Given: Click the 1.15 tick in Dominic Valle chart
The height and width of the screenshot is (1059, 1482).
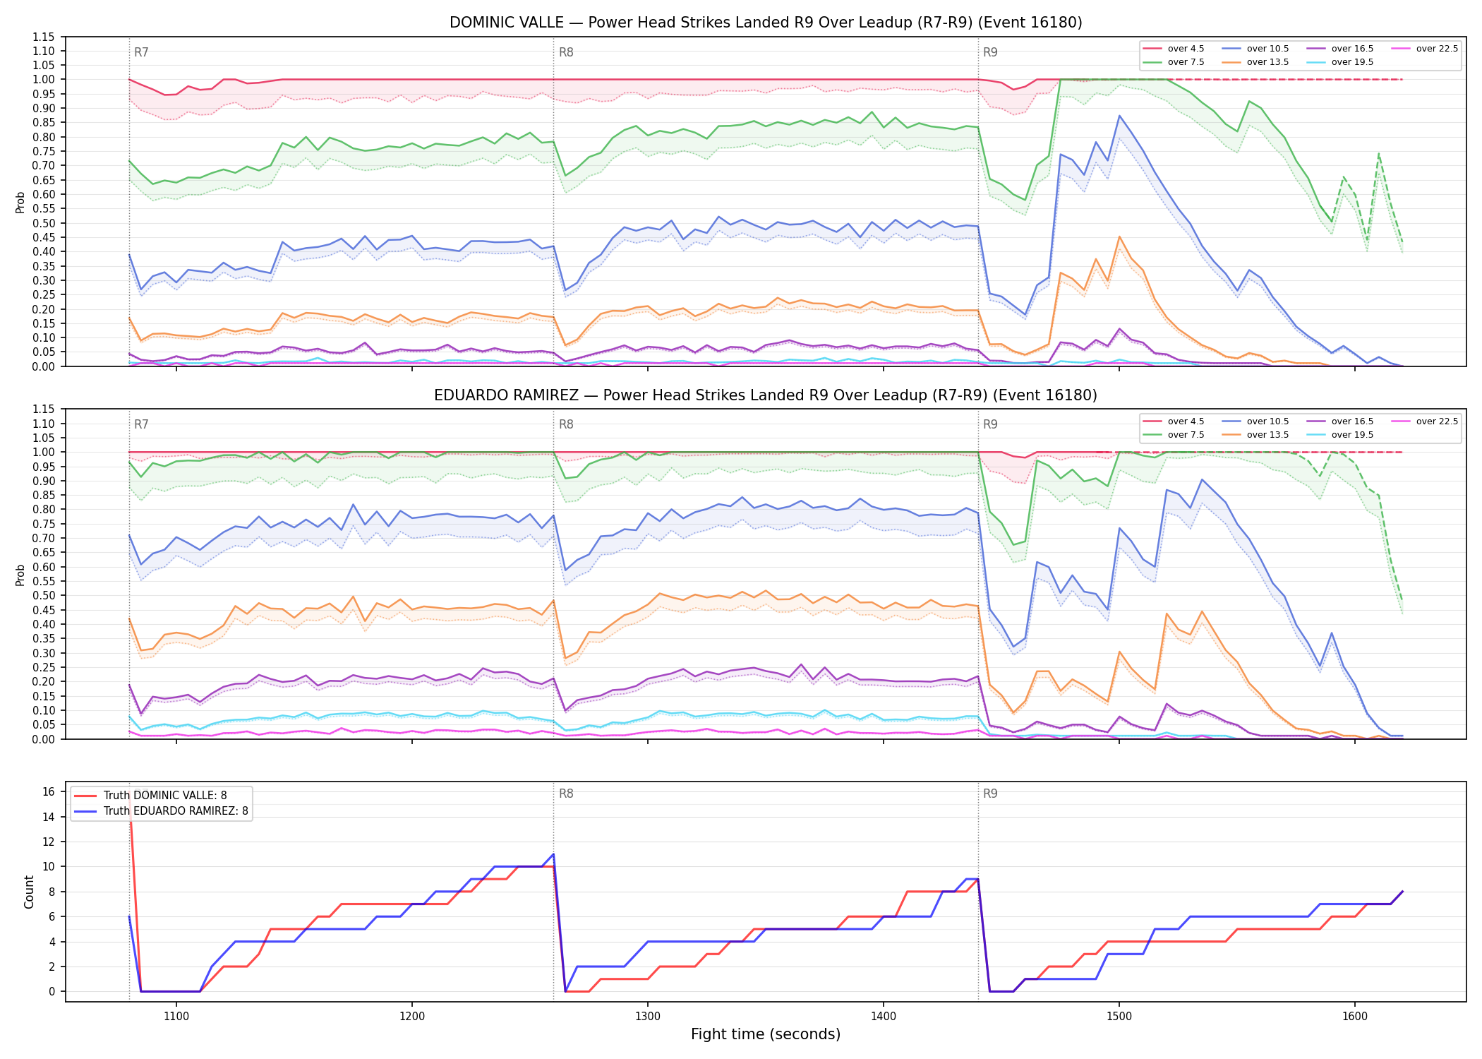Looking at the screenshot, I should click(x=44, y=37).
